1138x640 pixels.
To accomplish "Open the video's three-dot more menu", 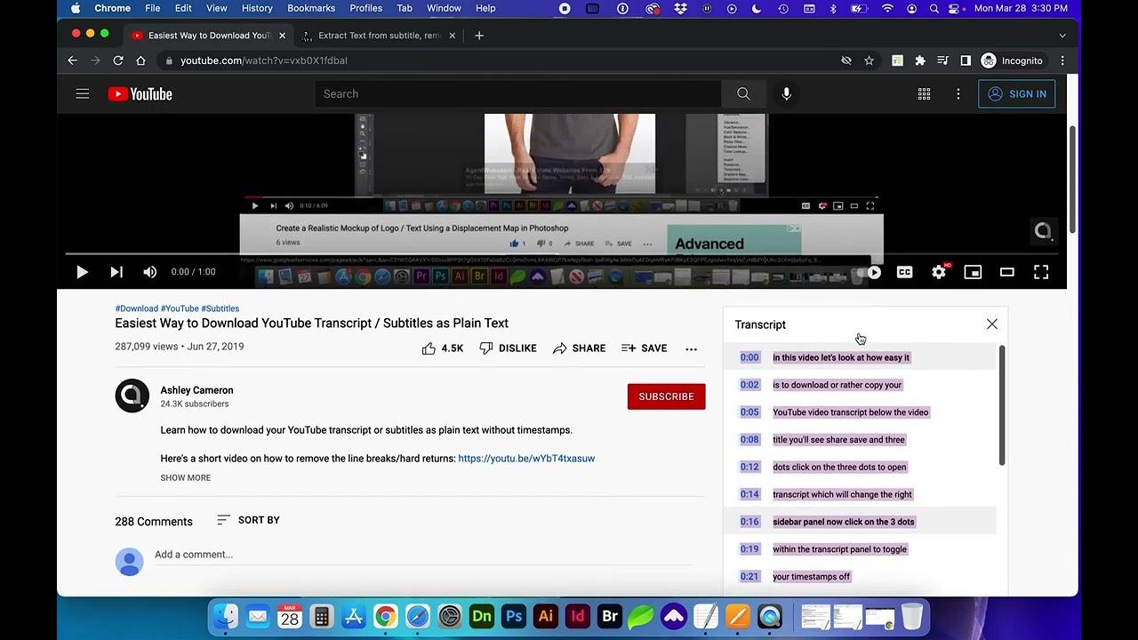I will click(691, 348).
